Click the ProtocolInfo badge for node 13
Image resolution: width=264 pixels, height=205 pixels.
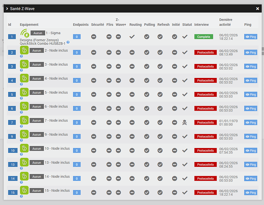[x=206, y=164]
